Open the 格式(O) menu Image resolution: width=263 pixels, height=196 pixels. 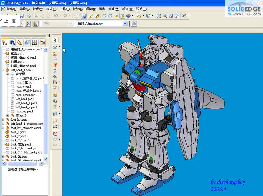pyautogui.click(x=51, y=9)
